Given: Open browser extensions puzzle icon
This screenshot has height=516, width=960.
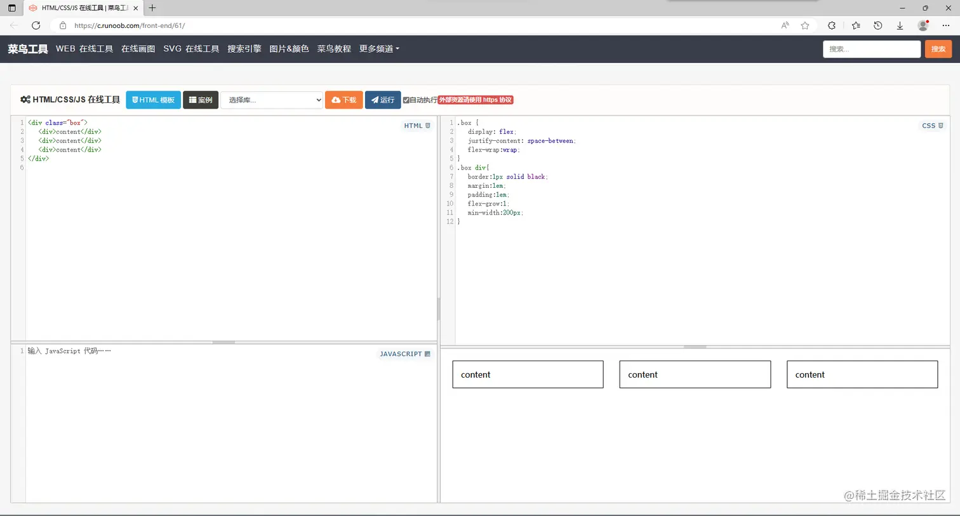Looking at the screenshot, I should pyautogui.click(x=832, y=25).
